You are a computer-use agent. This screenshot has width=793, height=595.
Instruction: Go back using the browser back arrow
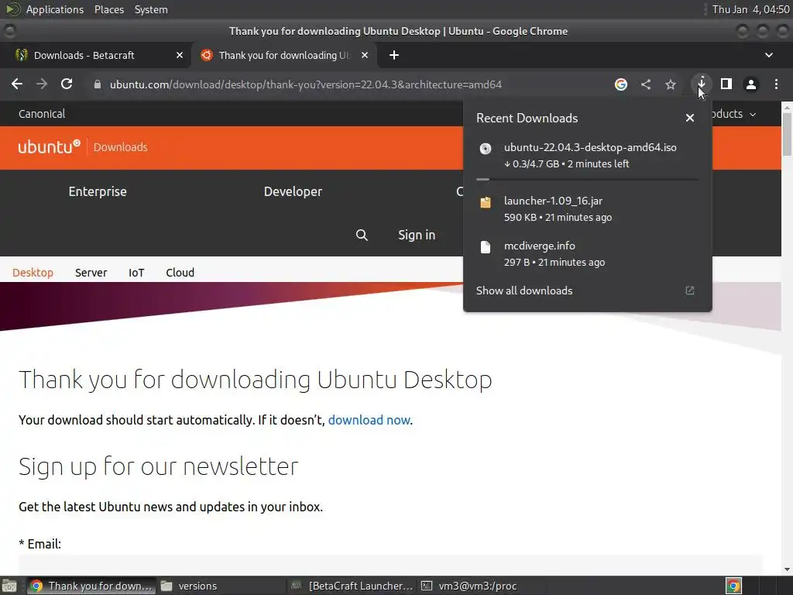point(17,84)
